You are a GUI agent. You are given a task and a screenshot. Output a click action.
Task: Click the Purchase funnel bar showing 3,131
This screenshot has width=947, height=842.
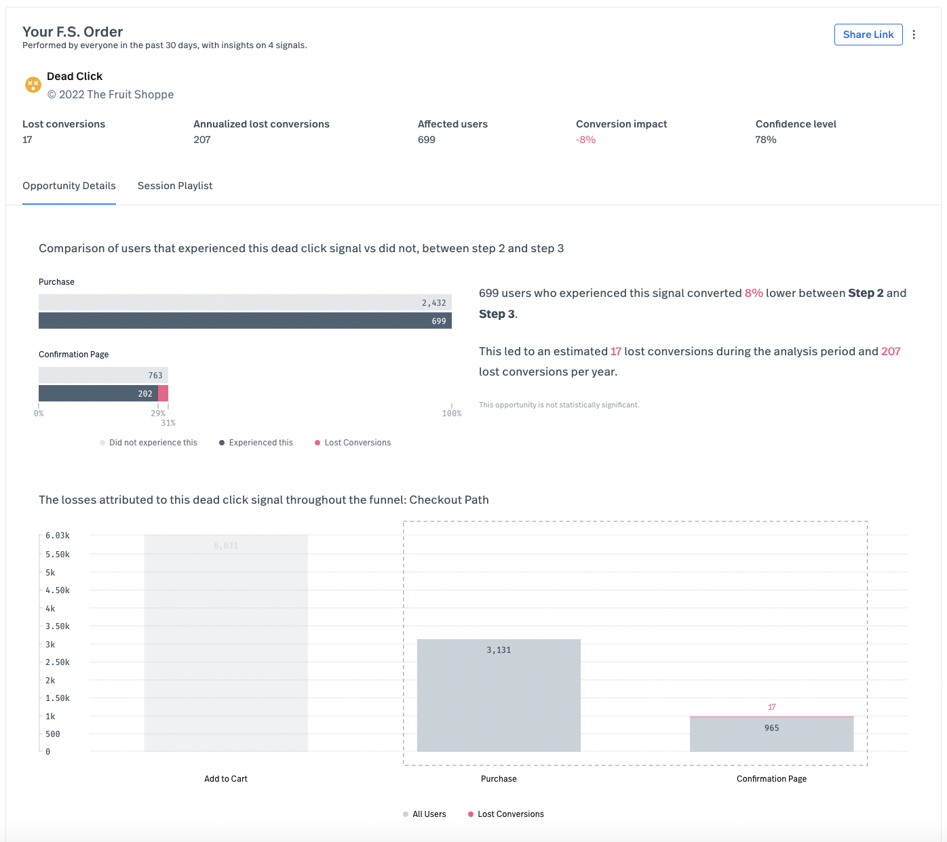tap(499, 695)
